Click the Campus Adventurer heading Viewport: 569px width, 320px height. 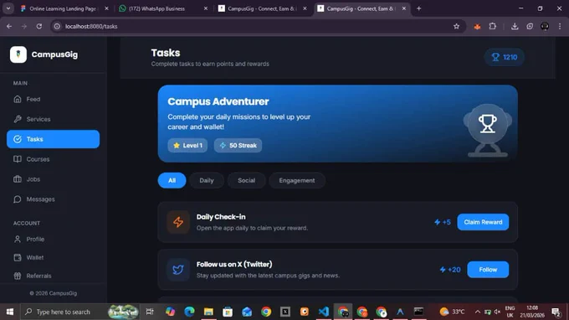pyautogui.click(x=218, y=101)
